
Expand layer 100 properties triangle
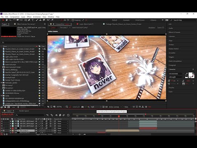11,121
